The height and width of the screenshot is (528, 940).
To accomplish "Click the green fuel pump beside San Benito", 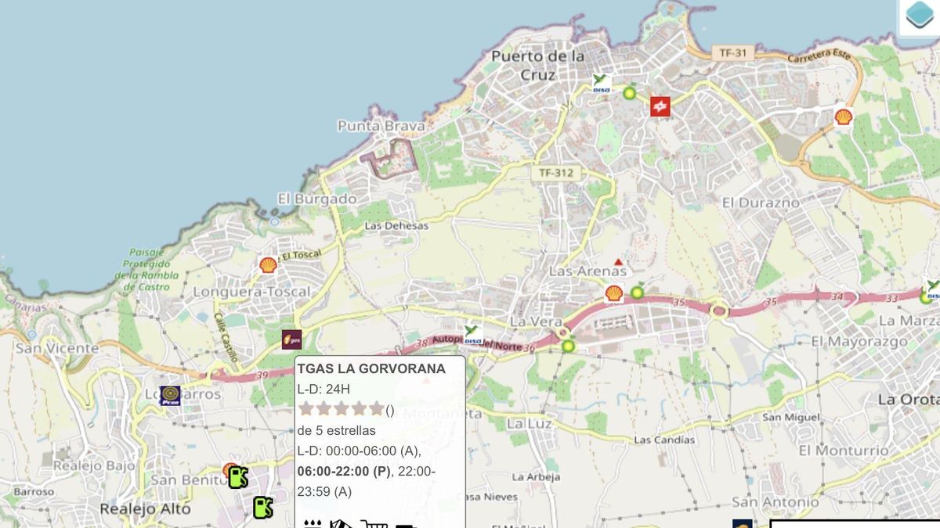I will tap(238, 477).
